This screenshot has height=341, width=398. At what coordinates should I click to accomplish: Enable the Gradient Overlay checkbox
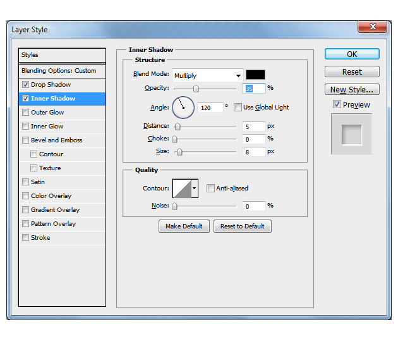(25, 210)
